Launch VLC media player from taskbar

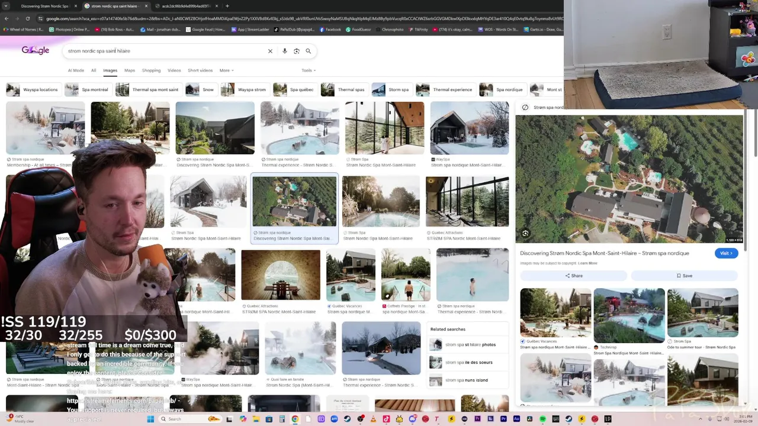point(373,419)
